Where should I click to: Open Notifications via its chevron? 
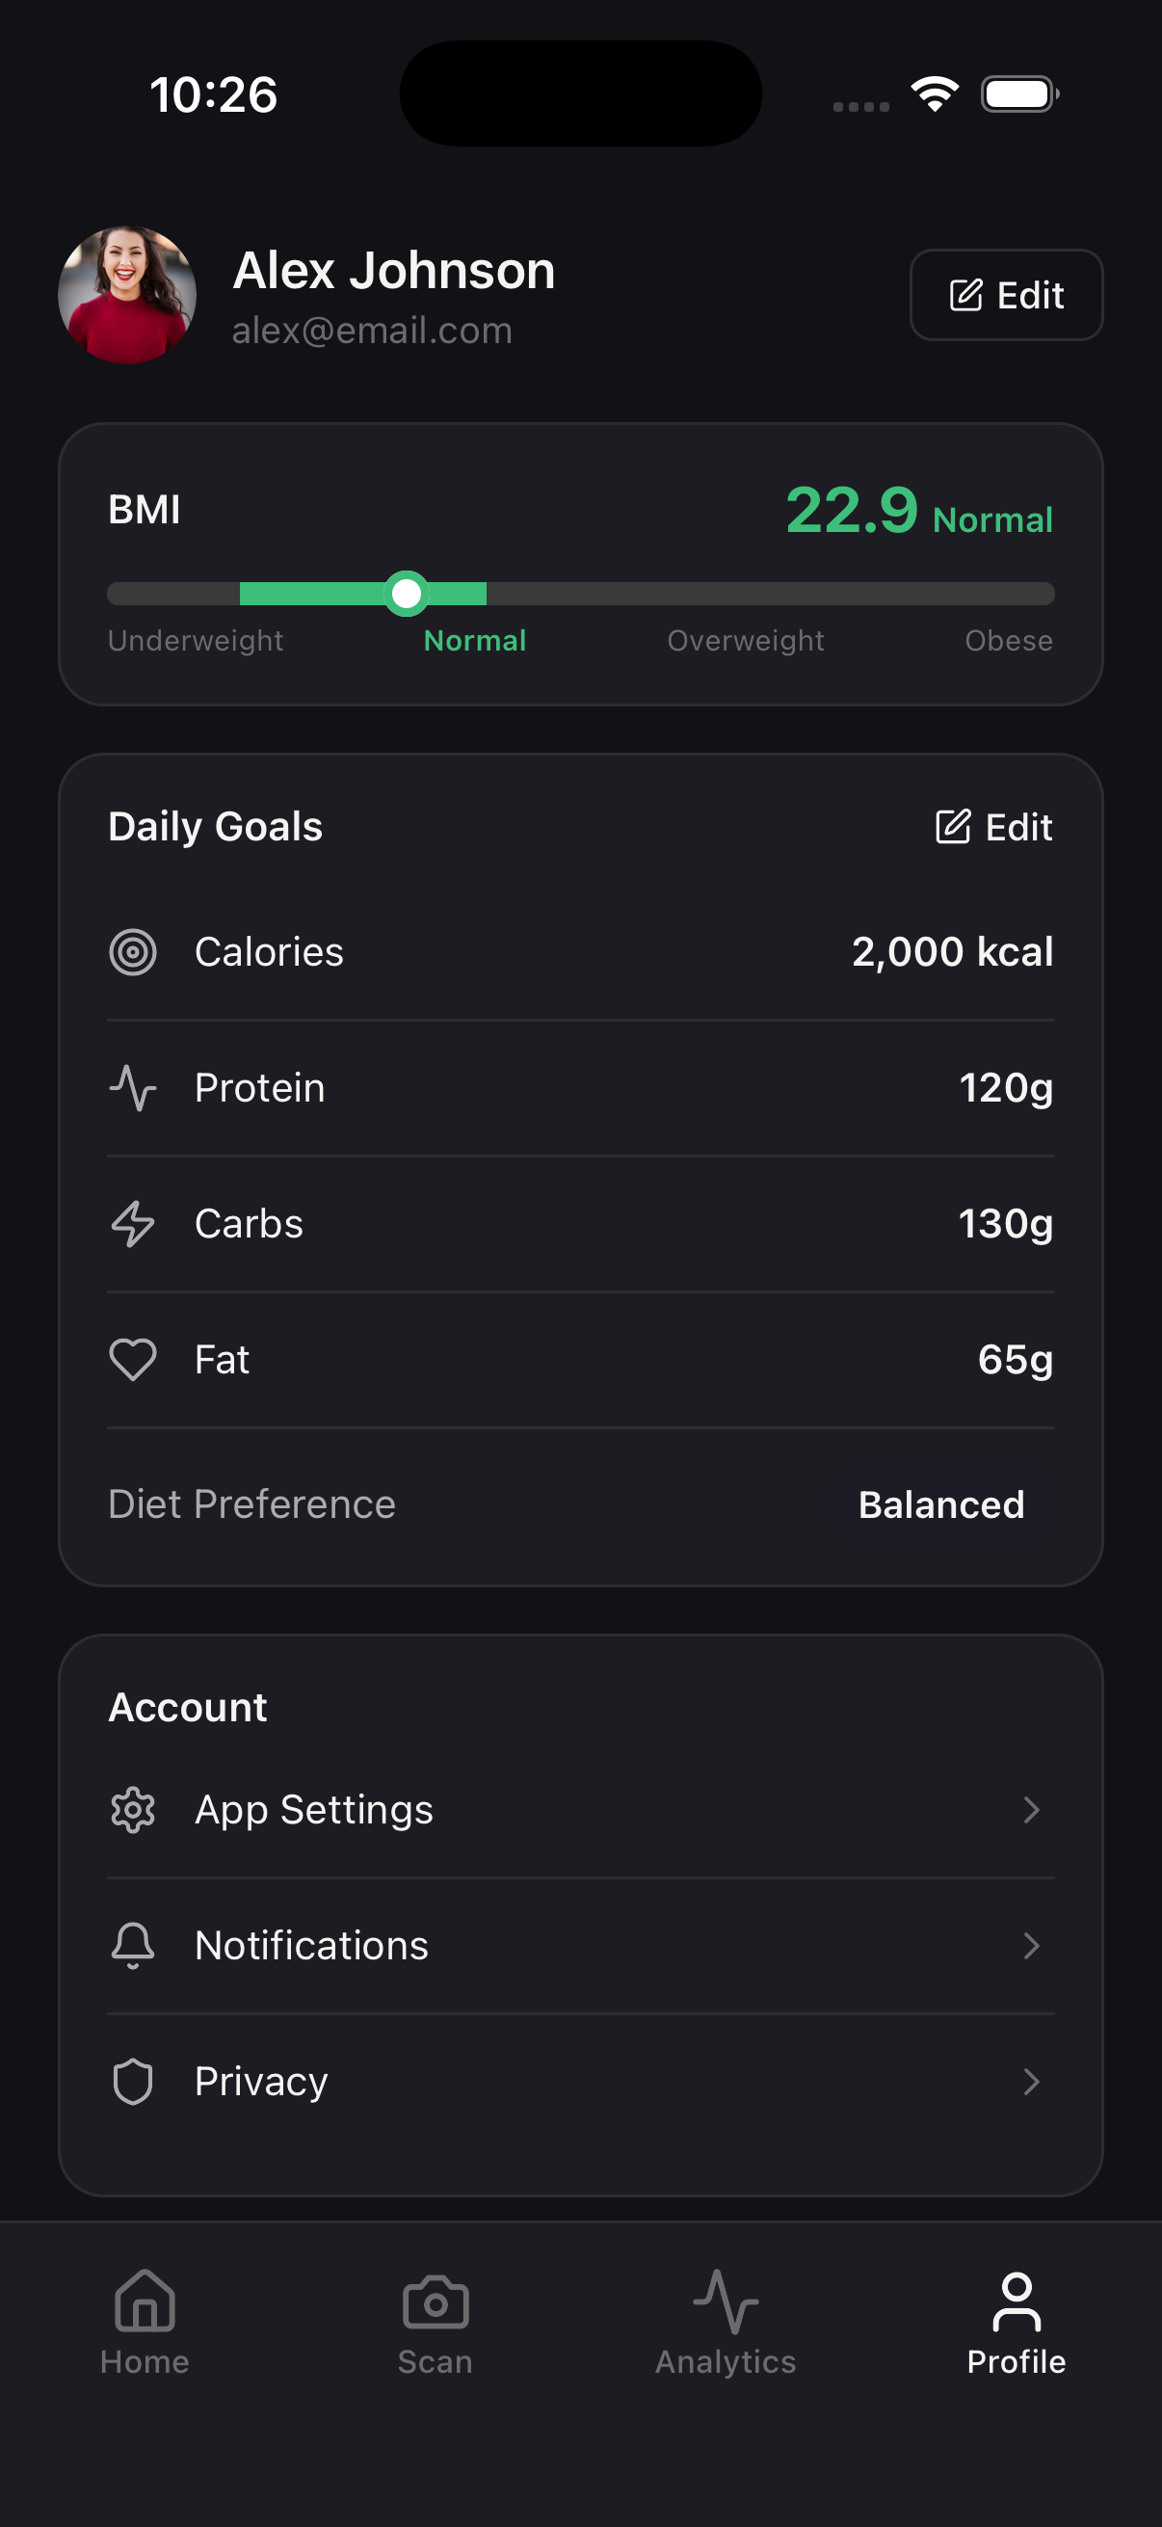(x=1031, y=1945)
